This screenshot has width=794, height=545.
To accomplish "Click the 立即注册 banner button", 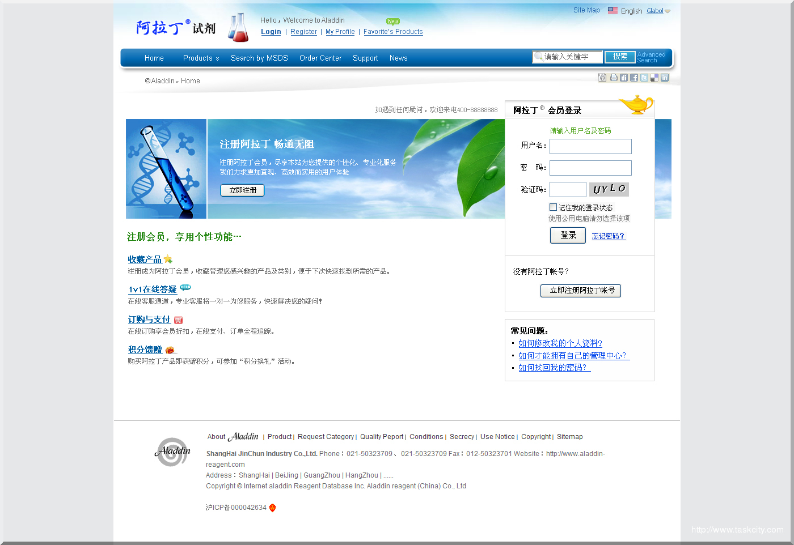I will 242,190.
